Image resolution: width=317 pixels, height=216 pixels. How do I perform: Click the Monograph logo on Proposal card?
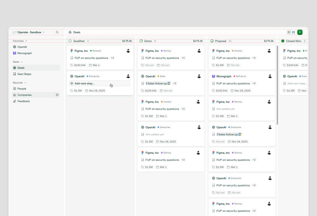[x=213, y=76]
